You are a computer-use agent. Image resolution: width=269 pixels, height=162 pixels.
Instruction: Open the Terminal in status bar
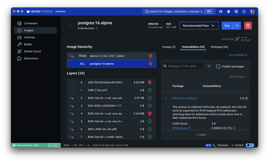(221, 145)
